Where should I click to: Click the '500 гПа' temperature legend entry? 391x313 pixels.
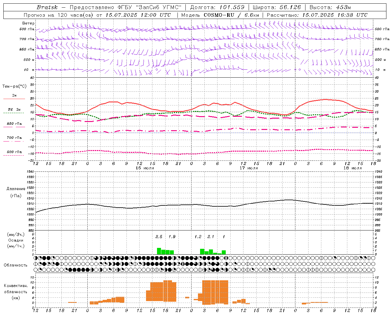pos(14,152)
